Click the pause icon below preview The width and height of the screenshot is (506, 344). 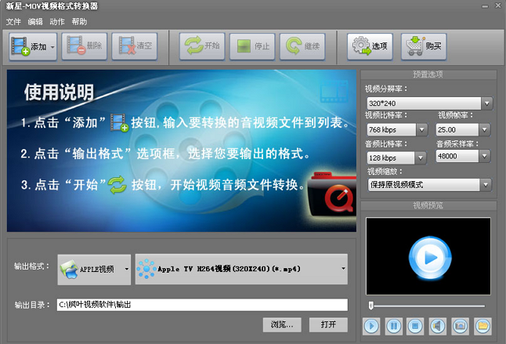click(x=394, y=326)
